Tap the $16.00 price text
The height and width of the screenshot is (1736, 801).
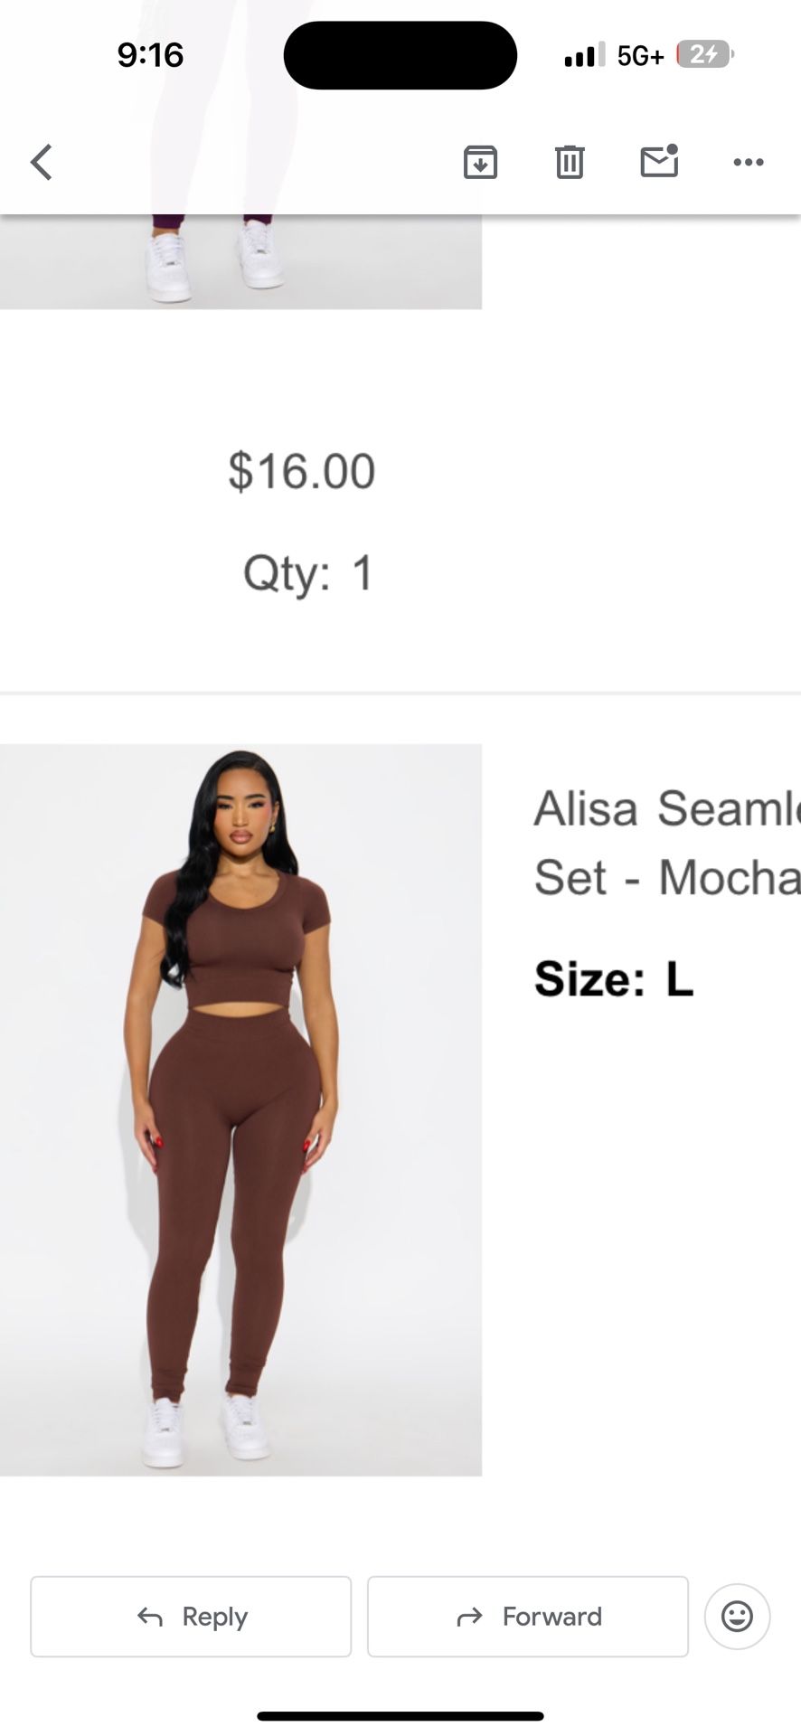point(301,471)
